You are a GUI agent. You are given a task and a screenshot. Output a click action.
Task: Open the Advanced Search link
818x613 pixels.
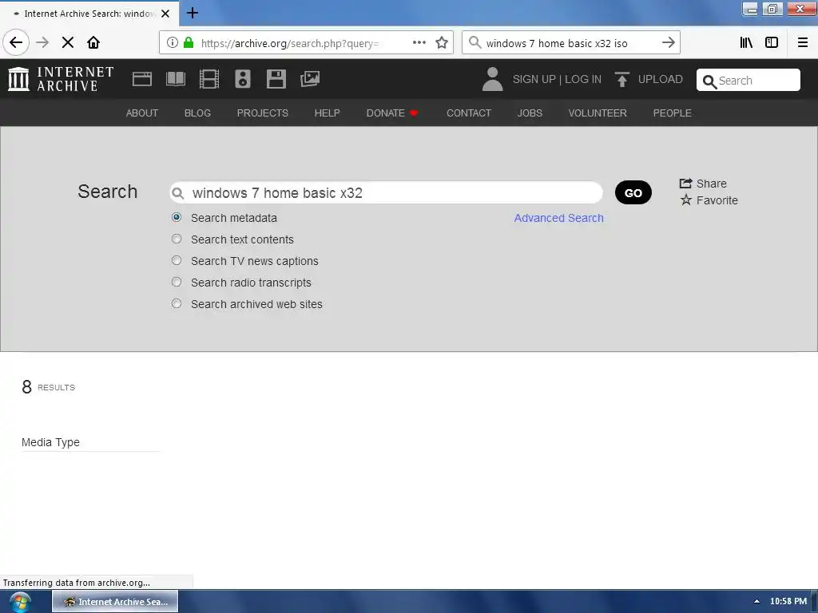tap(558, 218)
